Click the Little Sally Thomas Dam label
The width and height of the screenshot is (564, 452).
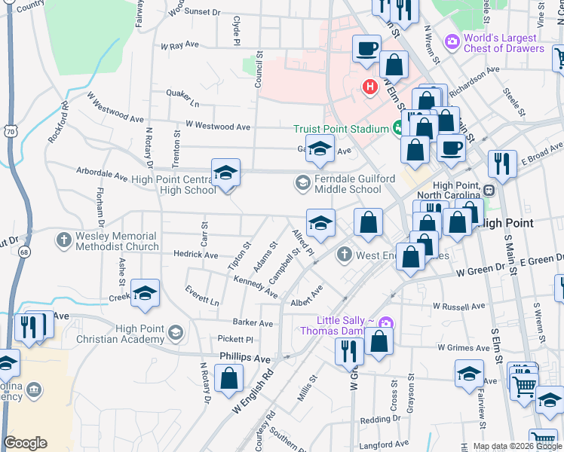click(337, 325)
